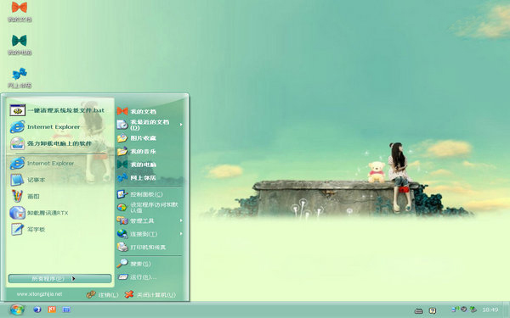510x318 pixels.
Task: Click the taskbar clock showing 18:49
Action: [490, 310]
